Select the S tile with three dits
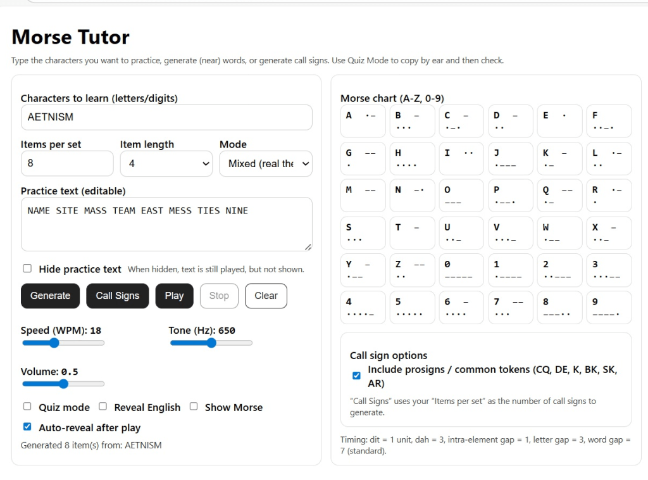The width and height of the screenshot is (648, 480). click(363, 232)
